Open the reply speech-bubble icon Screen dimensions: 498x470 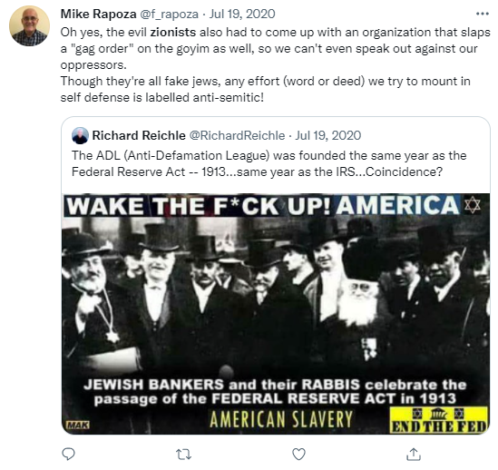click(x=68, y=454)
